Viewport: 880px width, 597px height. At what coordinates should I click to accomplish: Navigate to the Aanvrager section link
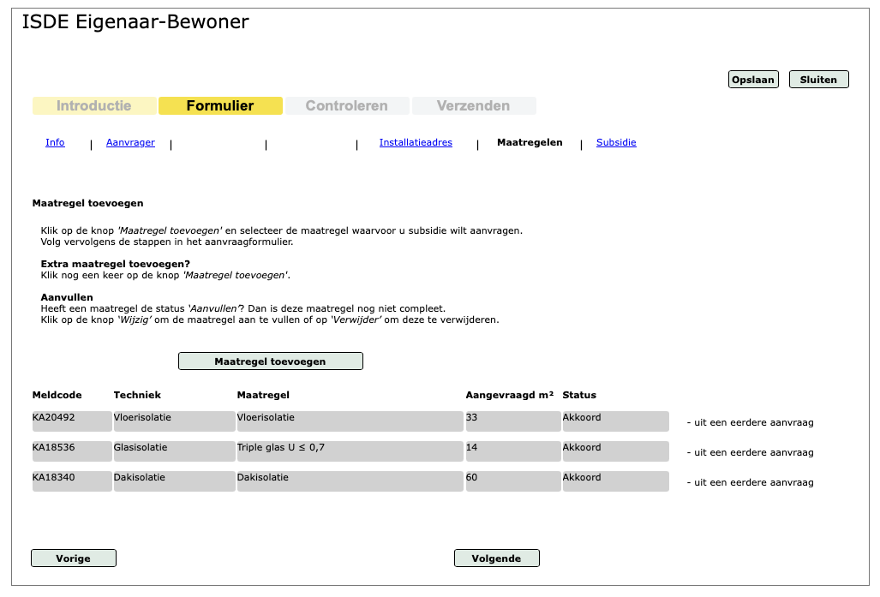tap(130, 143)
